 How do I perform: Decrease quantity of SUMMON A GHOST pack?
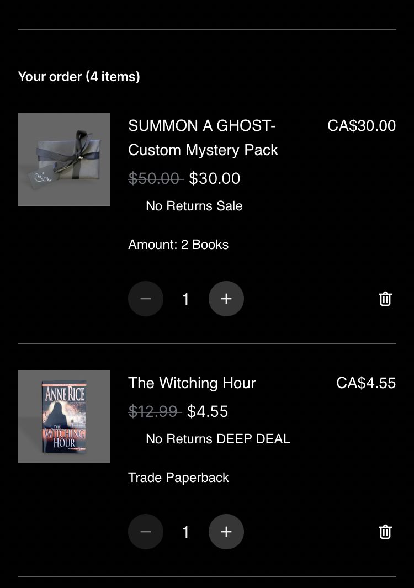click(x=146, y=299)
